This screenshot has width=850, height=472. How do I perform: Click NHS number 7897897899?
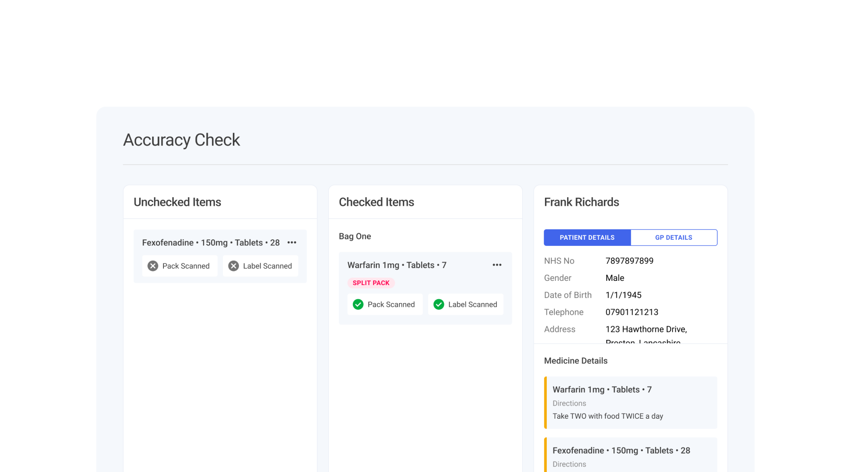(629, 261)
